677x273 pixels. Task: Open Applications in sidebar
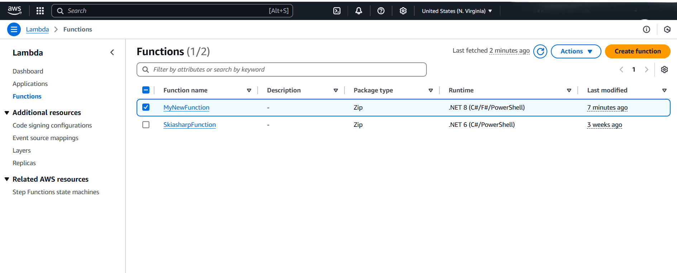click(30, 84)
